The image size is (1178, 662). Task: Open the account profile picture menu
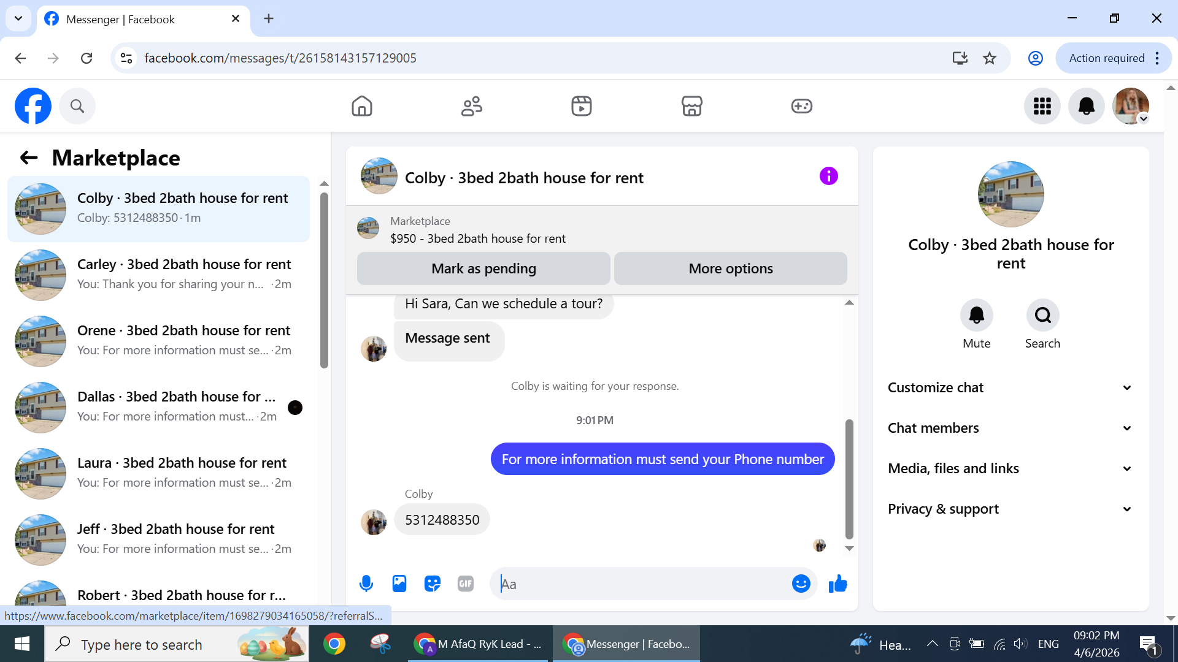click(x=1131, y=106)
